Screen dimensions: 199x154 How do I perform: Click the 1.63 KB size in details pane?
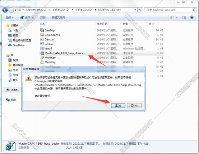click(78, 148)
